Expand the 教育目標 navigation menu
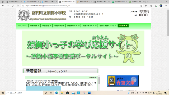169x95 pixels. pos(35,26)
